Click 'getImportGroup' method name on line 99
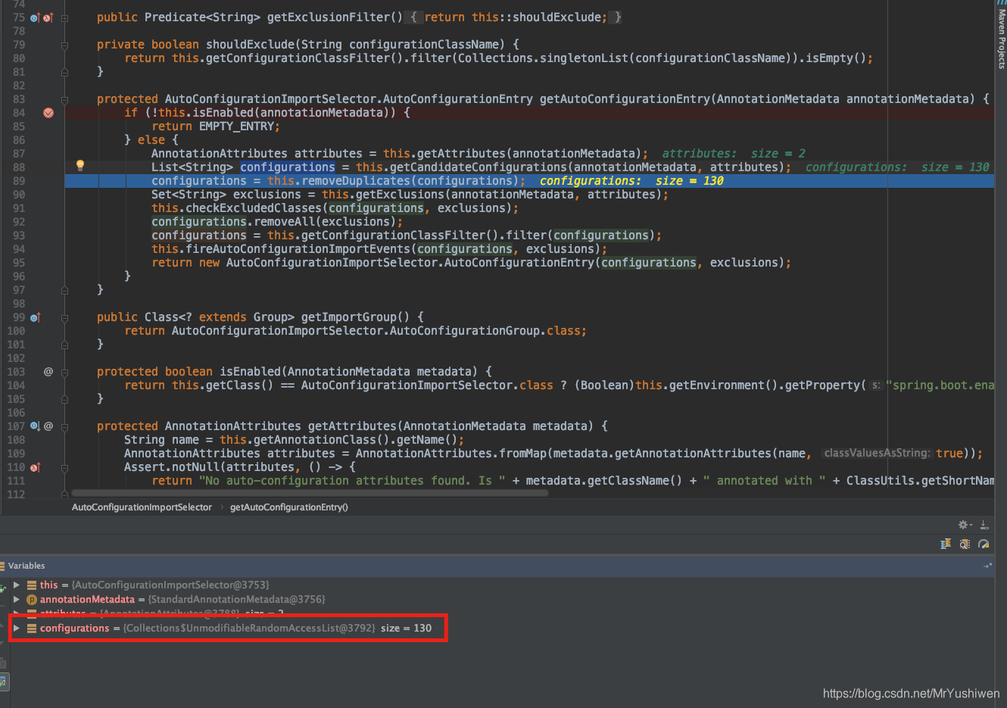 coord(349,317)
